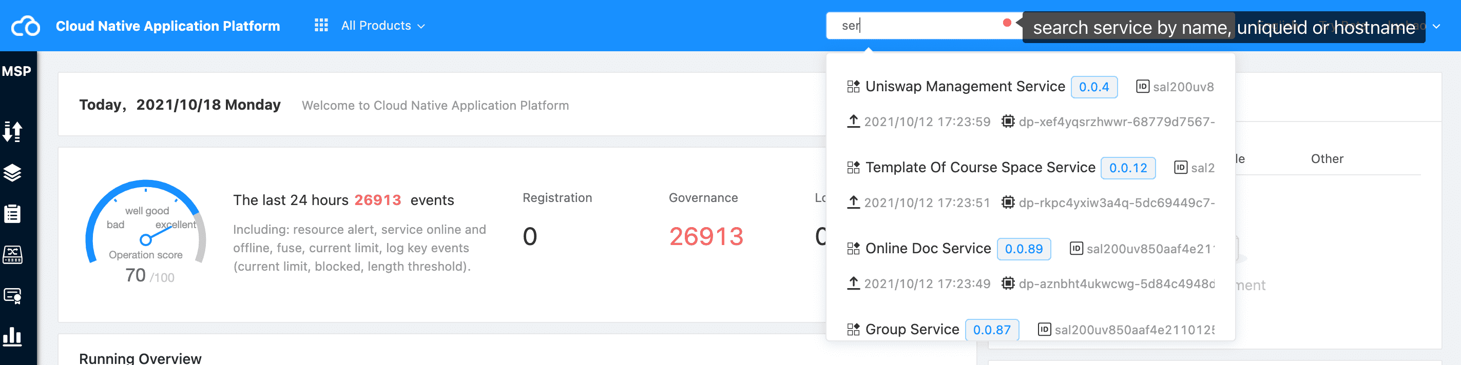Click version tag 0.0.4

[x=1093, y=87]
